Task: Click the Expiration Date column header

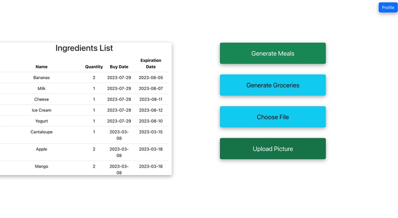Action: [x=151, y=63]
